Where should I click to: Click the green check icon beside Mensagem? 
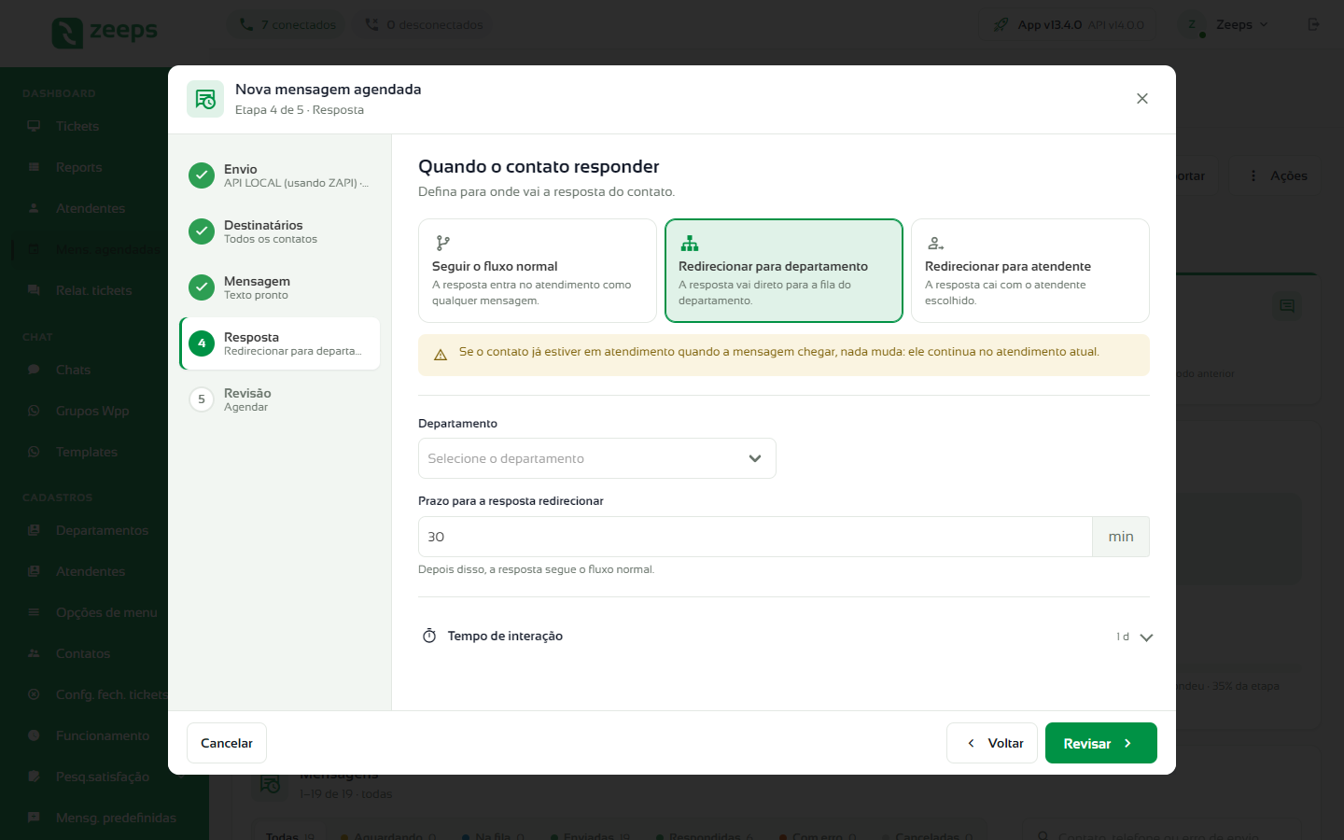[202, 287]
